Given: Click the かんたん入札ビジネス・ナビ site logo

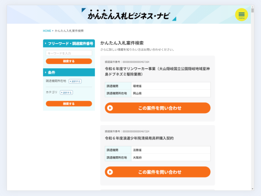Looking at the screenshot, I should pos(129,15).
